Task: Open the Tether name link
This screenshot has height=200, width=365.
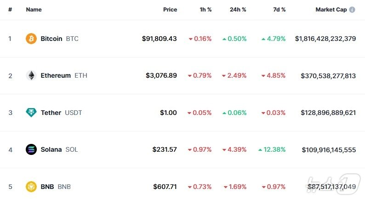Action: click(51, 113)
